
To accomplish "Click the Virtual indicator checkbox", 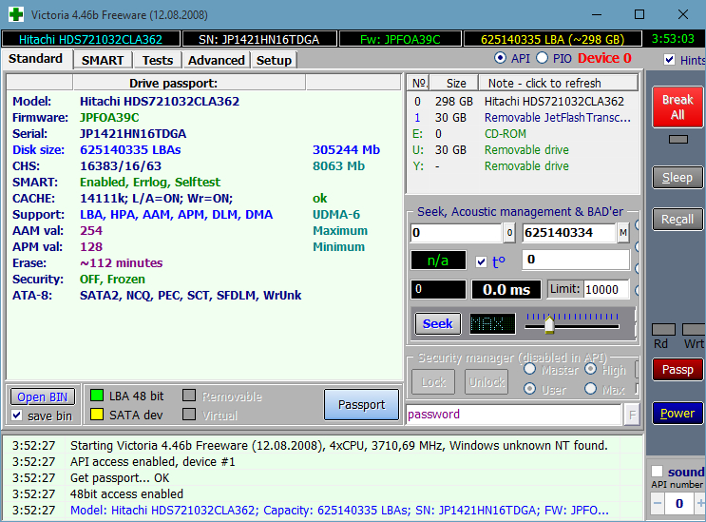I will point(189,415).
